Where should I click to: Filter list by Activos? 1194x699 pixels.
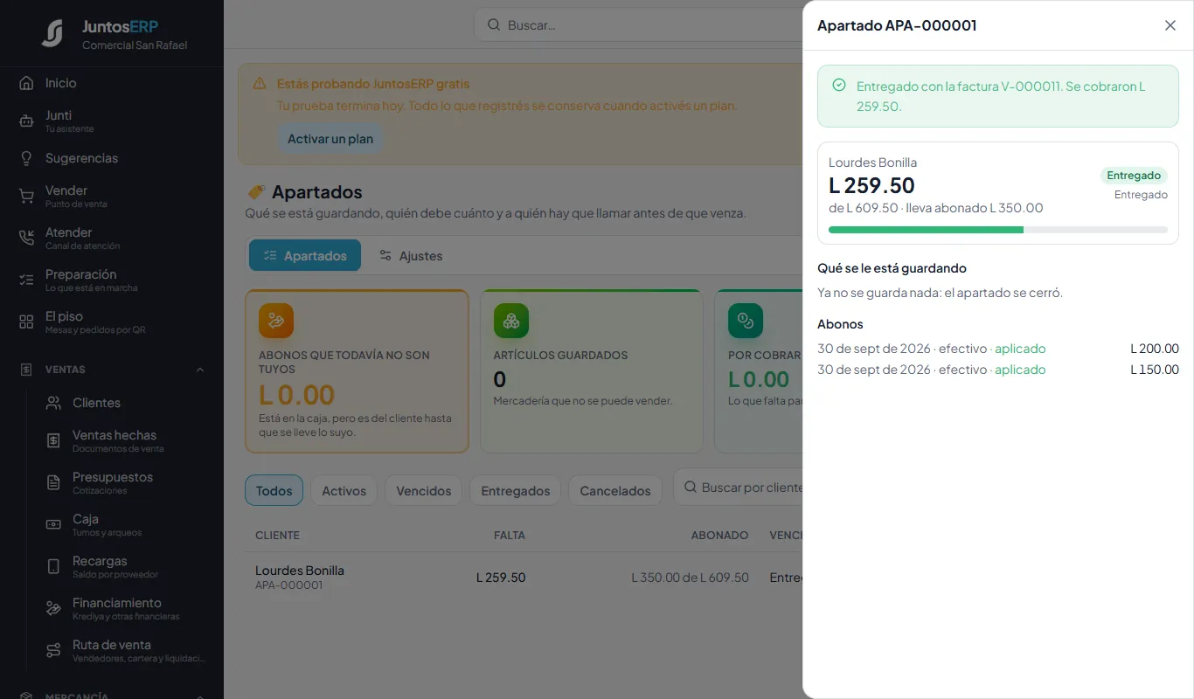pos(344,490)
